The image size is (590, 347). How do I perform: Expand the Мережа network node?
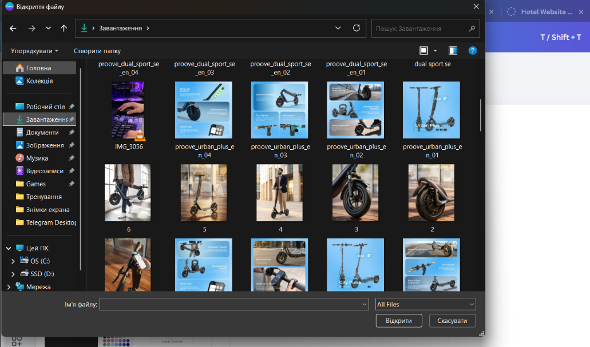click(x=9, y=287)
